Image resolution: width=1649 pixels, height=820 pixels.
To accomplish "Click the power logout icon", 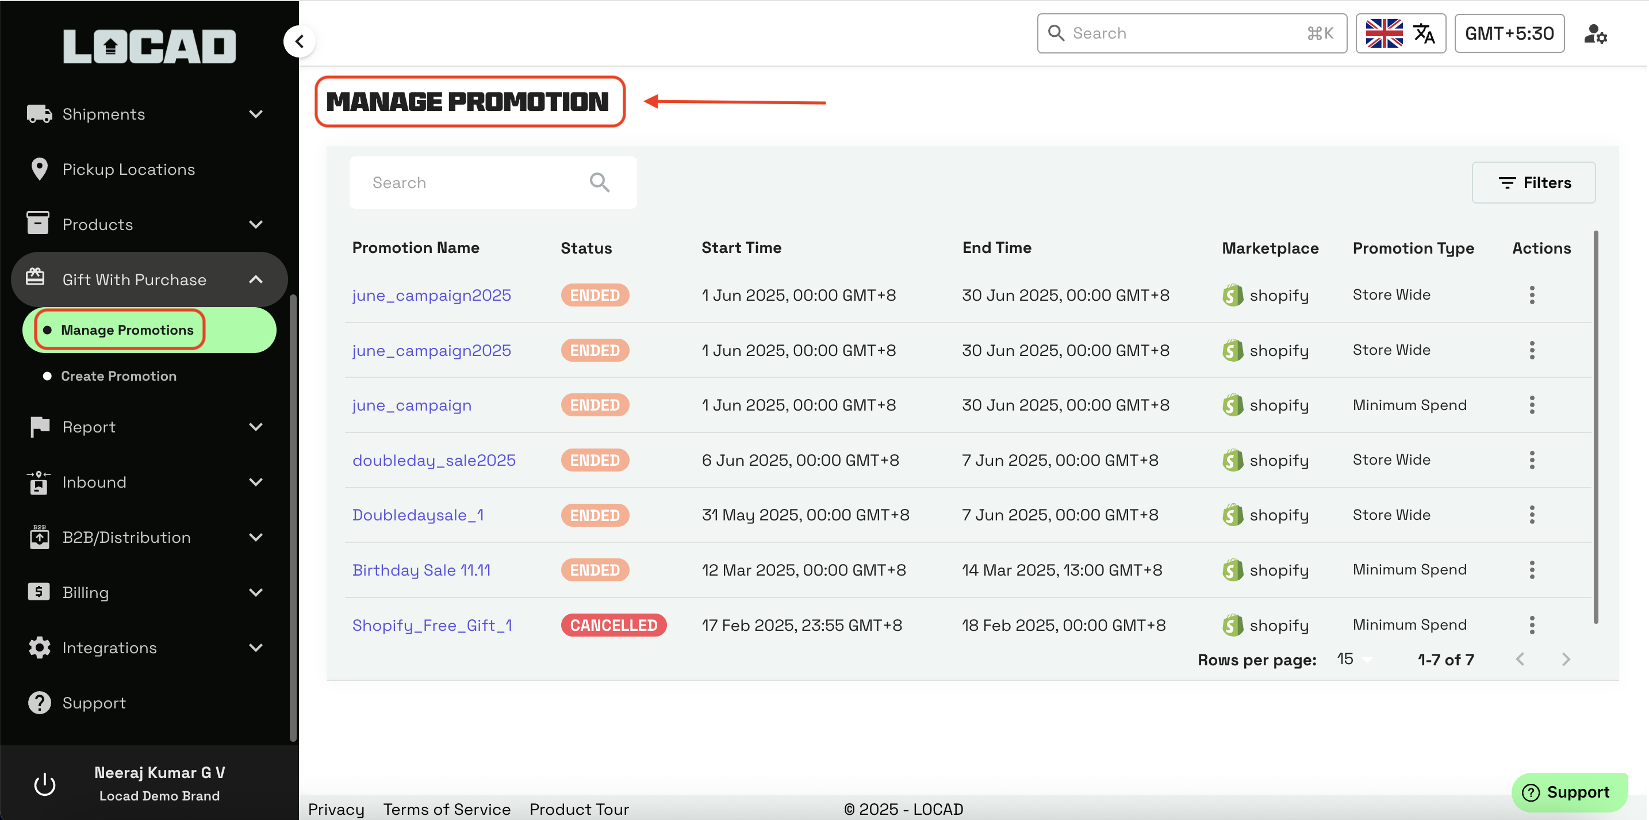I will click(x=44, y=784).
